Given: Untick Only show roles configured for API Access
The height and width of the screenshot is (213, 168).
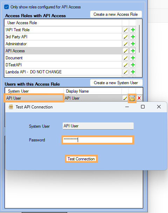Looking at the screenshot, I should [x=6, y=7].
